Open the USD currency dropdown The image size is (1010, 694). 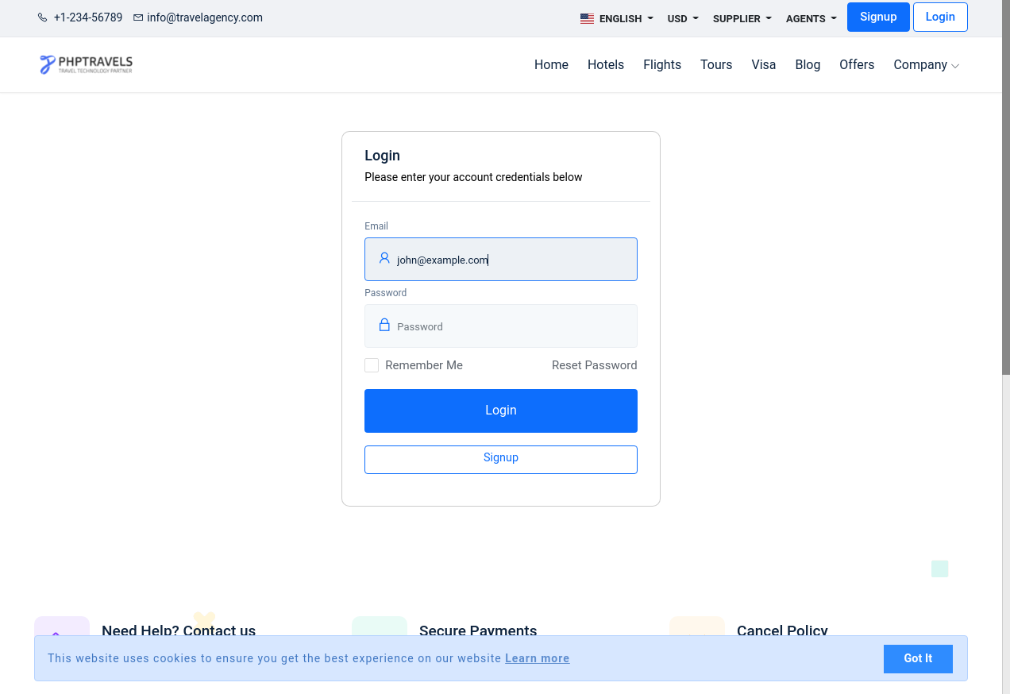click(x=682, y=18)
